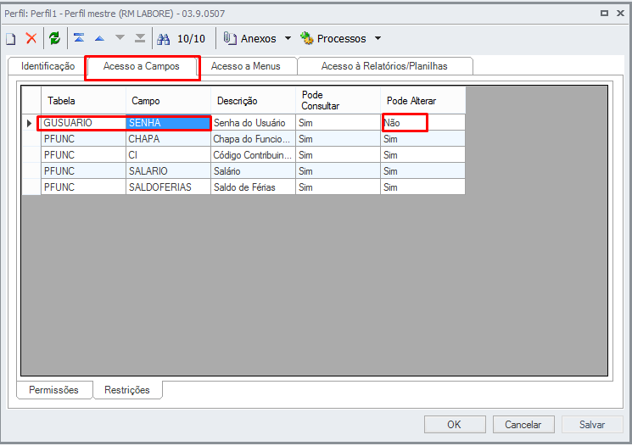Click the Cancelar button
The width and height of the screenshot is (632, 446).
click(x=523, y=425)
